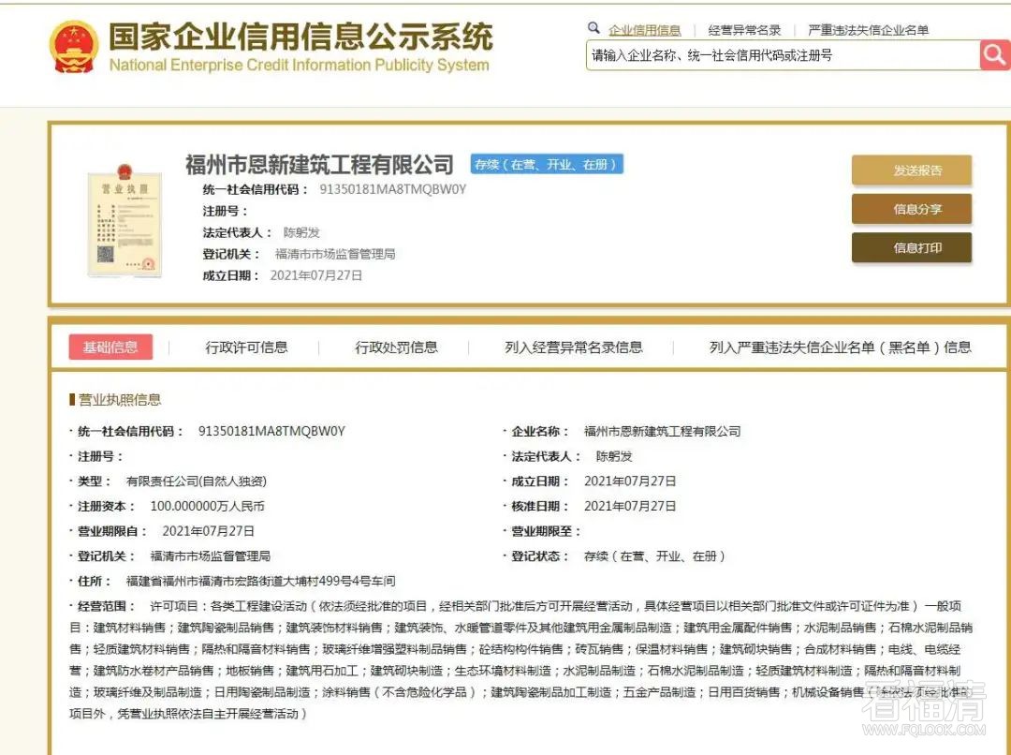Click the type value 有限责任公司(自然人独资)
1011x755 pixels.
click(x=196, y=481)
